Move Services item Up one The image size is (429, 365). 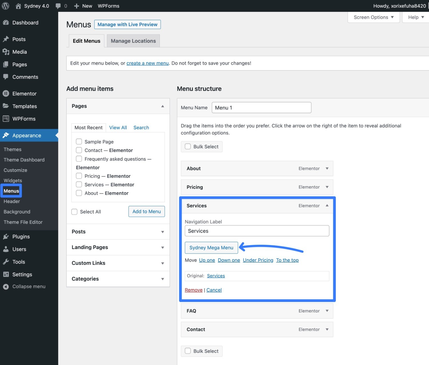pyautogui.click(x=207, y=260)
